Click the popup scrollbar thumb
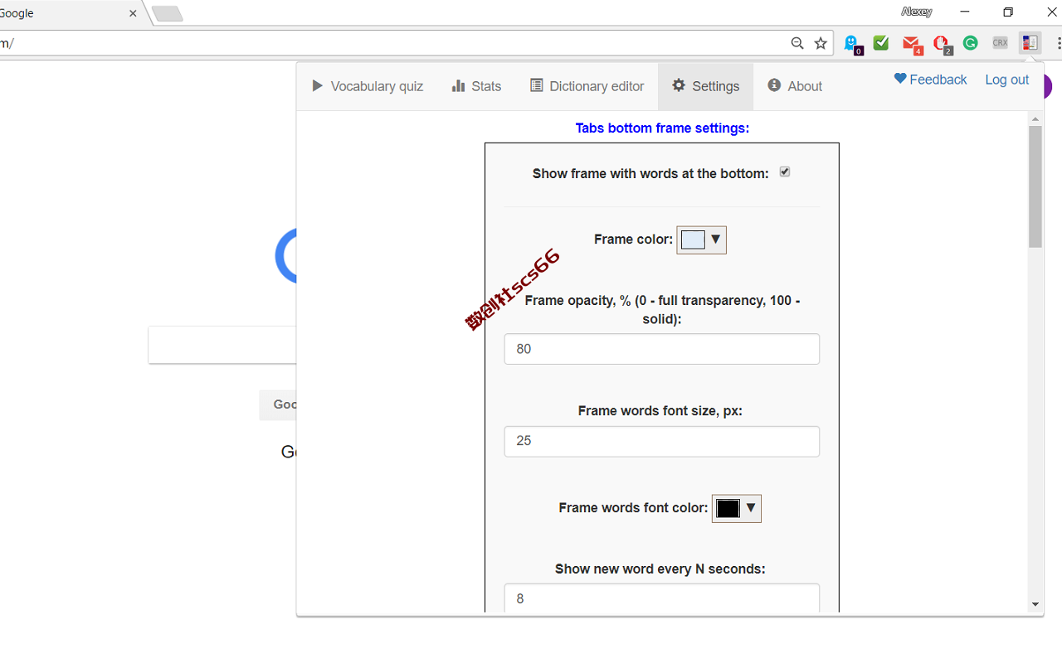 pos(1035,186)
